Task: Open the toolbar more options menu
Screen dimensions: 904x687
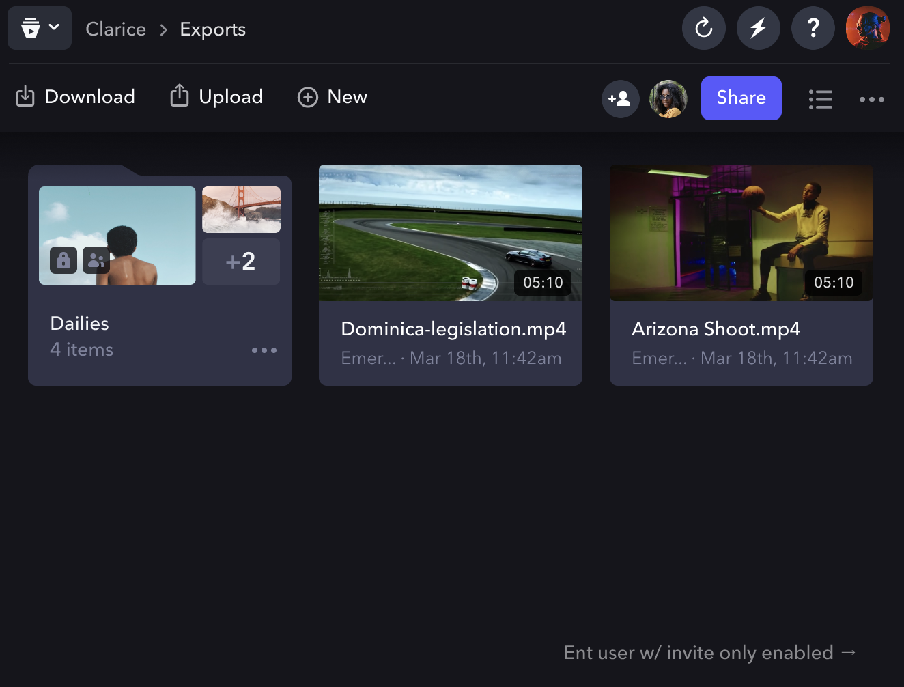Action: pos(872,99)
